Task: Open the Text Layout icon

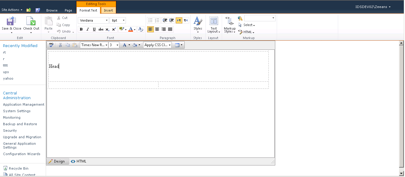Action: click(x=213, y=21)
